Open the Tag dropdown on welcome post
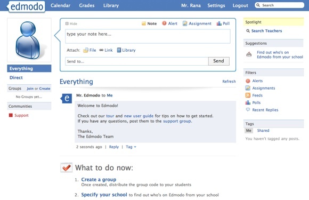Image resolution: width=309 pixels, height=200 pixels. click(131, 147)
